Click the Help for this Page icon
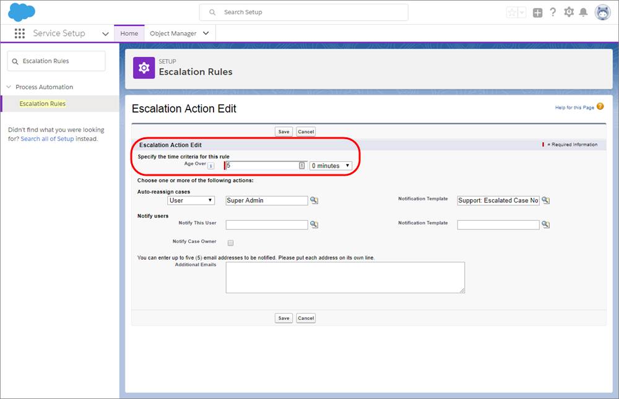This screenshot has width=619, height=399. (600, 106)
